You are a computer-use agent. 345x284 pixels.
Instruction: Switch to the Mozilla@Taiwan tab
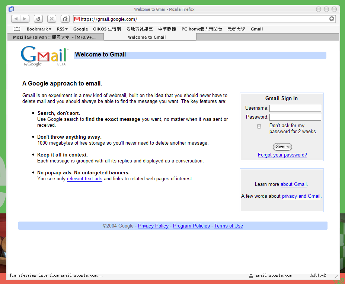(54, 37)
